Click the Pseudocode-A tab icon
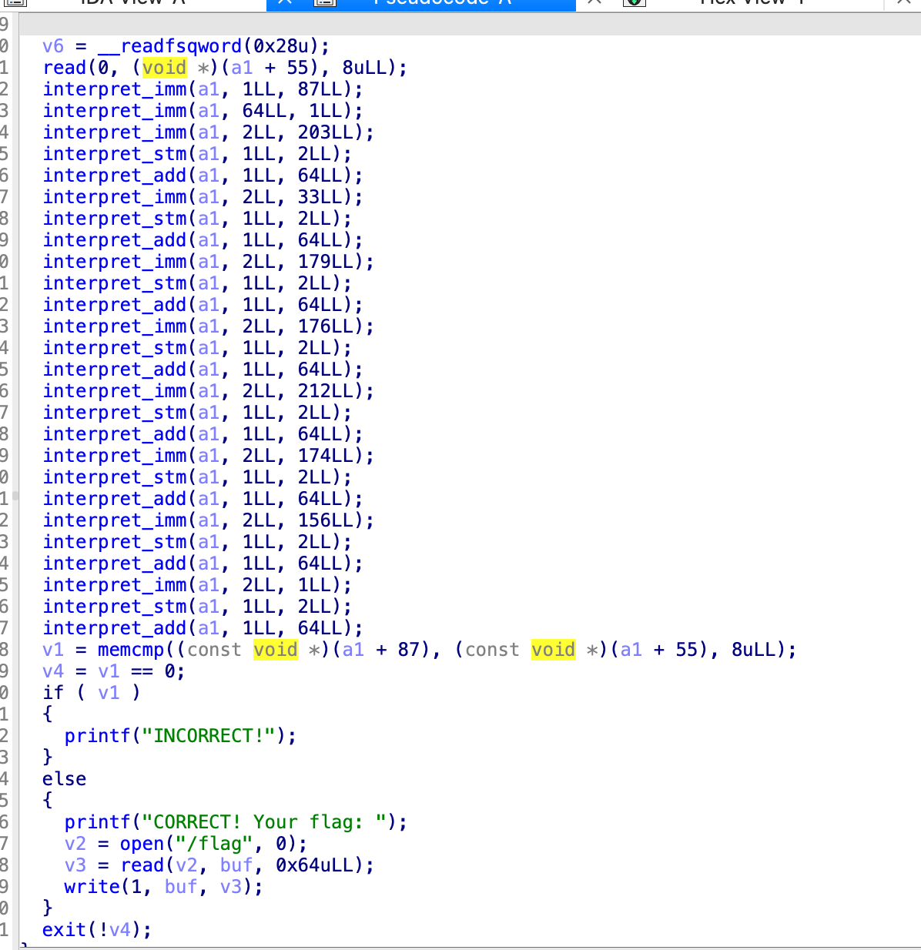 [326, 2]
